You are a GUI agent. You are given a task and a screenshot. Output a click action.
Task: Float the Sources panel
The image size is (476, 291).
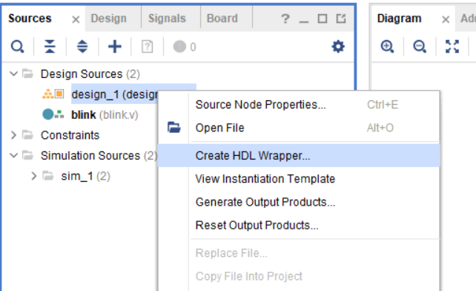point(341,19)
